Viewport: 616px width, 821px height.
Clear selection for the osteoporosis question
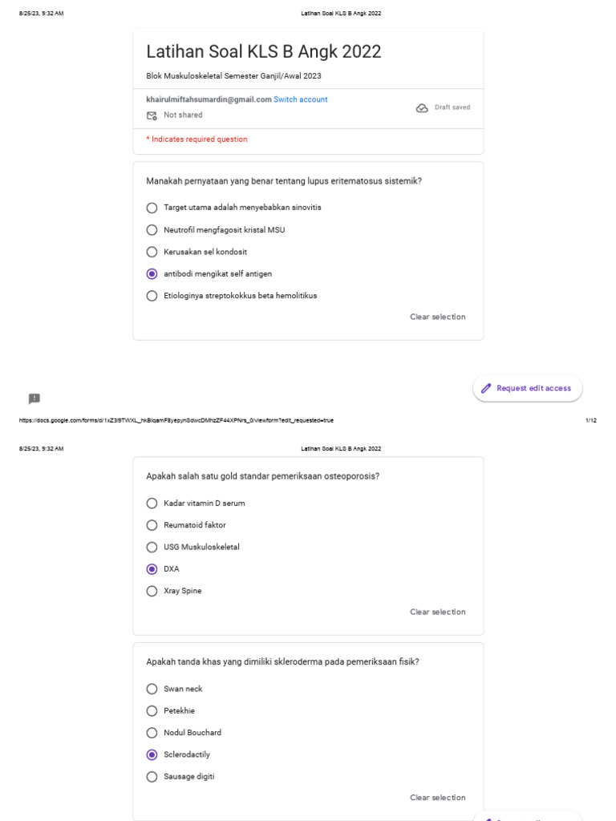coord(437,612)
